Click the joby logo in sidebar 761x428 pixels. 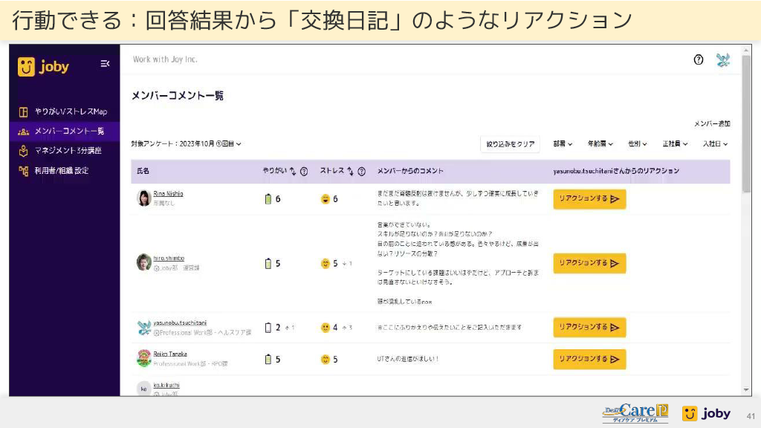click(44, 67)
